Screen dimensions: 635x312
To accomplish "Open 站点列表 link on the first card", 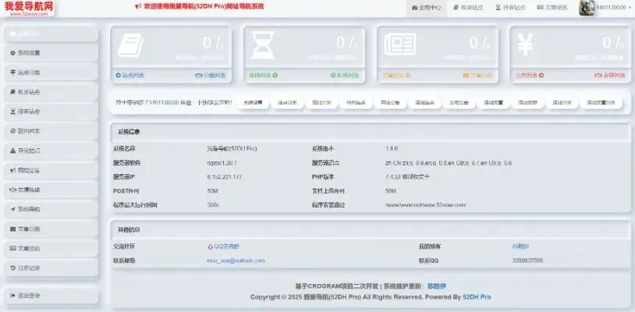I will 130,75.
